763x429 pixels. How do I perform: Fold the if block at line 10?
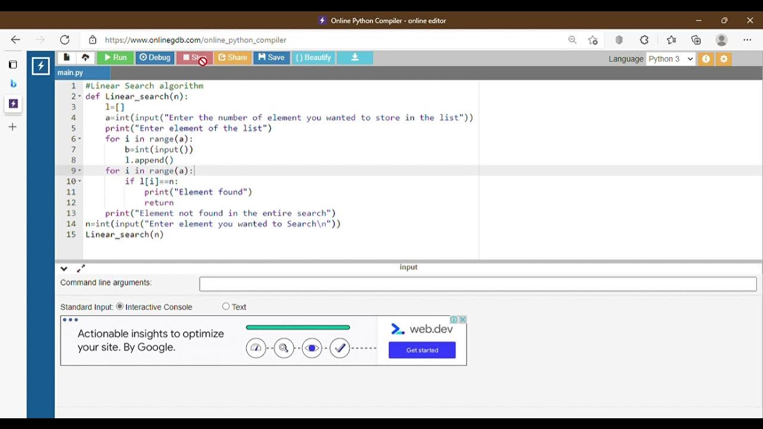tap(80, 181)
